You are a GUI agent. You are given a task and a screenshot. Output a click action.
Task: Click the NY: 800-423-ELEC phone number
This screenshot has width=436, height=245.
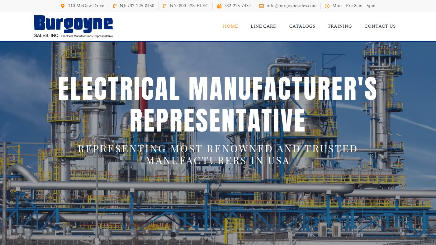point(189,6)
